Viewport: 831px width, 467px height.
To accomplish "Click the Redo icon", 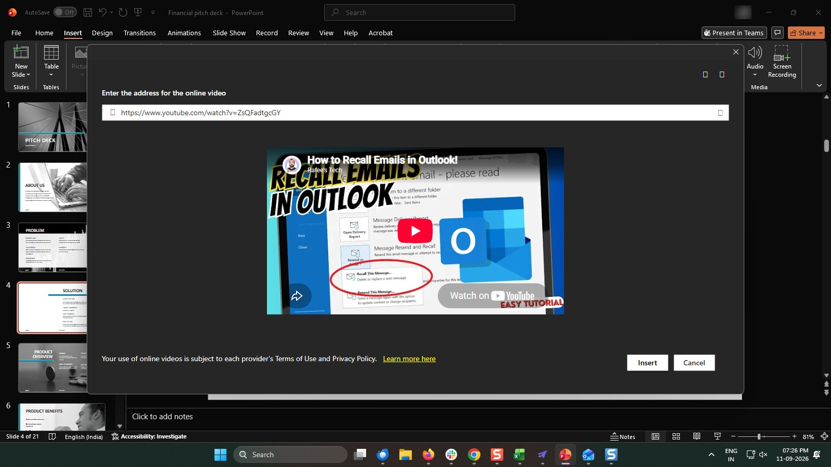I will pos(123,12).
